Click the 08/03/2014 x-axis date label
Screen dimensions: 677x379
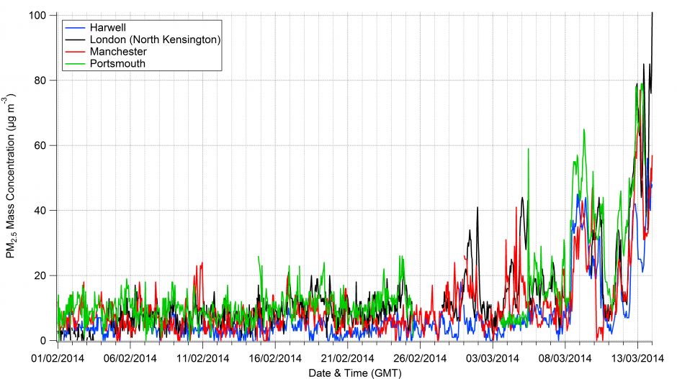(x=565, y=359)
